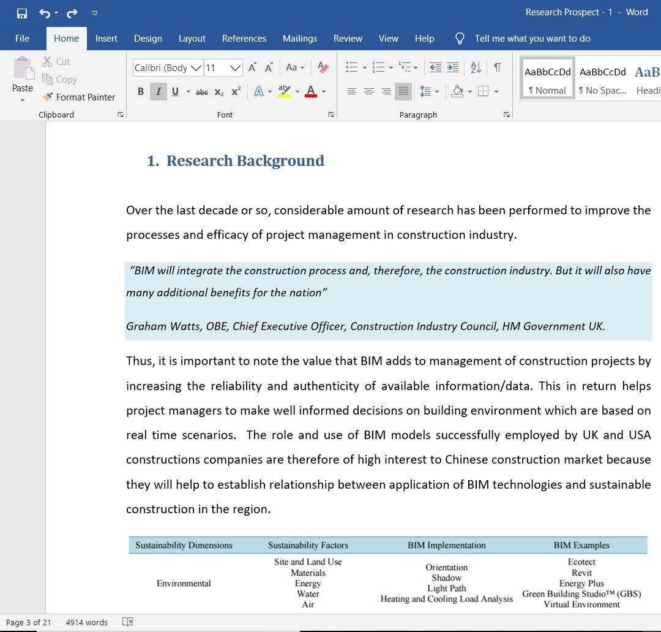The image size is (661, 632).
Task: Click the Sort icon in Paragraph group
Action: (x=476, y=67)
